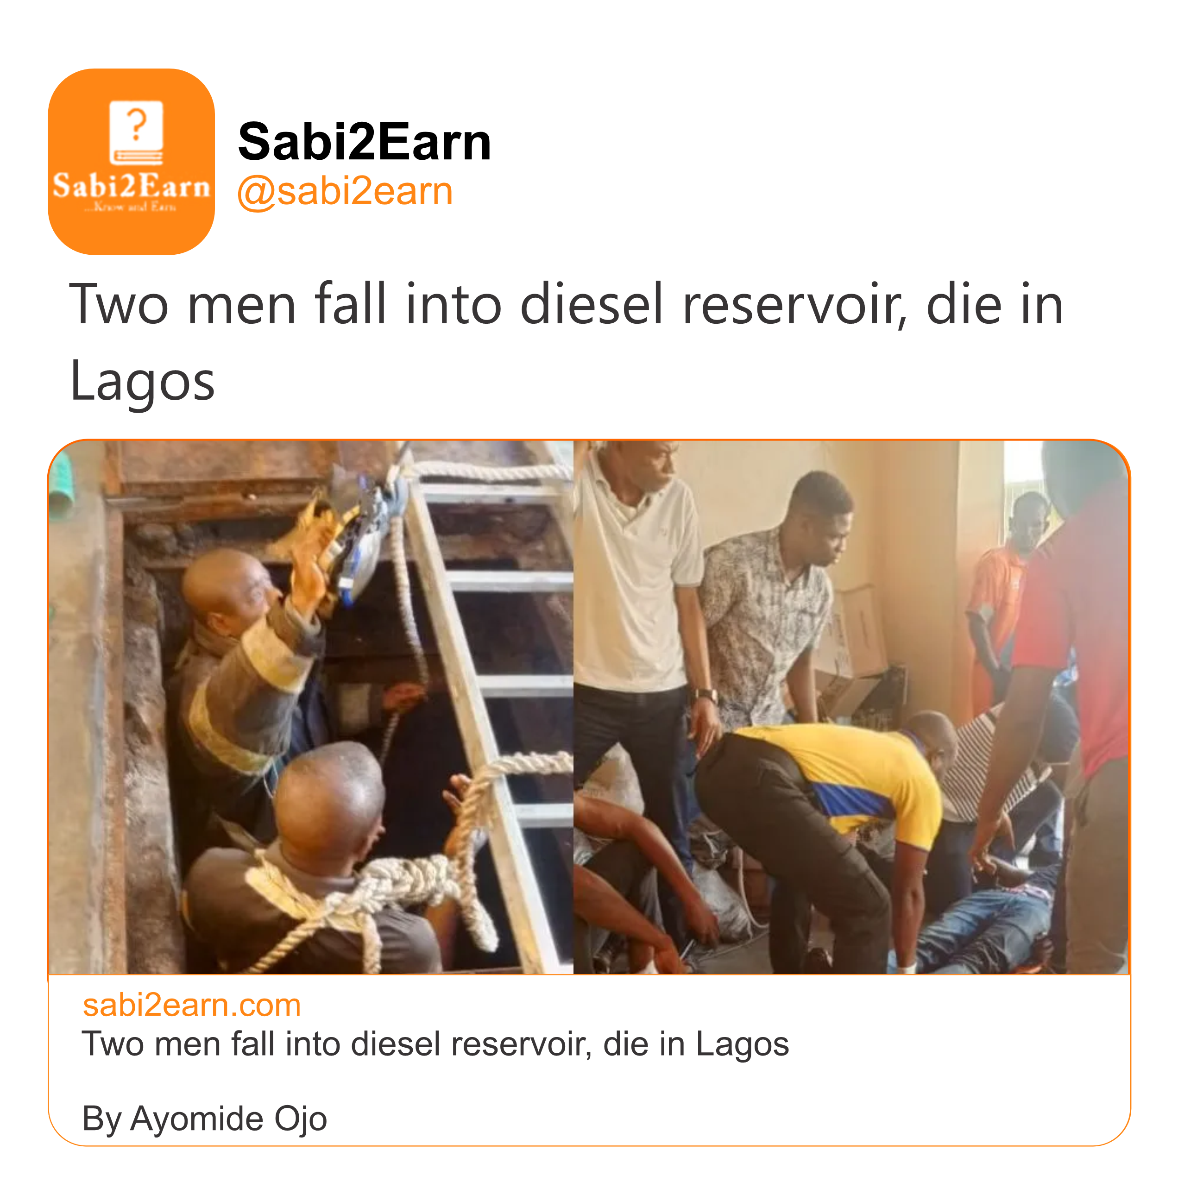Open the Sabi2Earn display name

point(364,142)
